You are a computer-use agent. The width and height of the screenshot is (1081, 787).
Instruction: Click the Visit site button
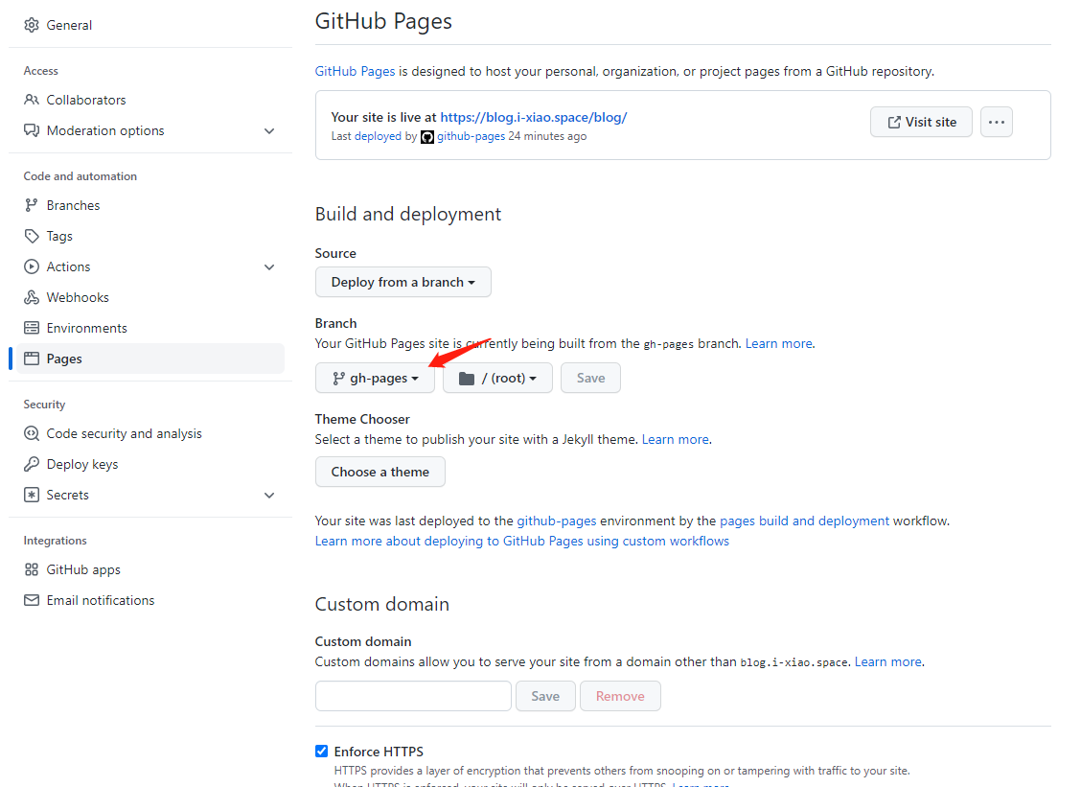pyautogui.click(x=921, y=122)
